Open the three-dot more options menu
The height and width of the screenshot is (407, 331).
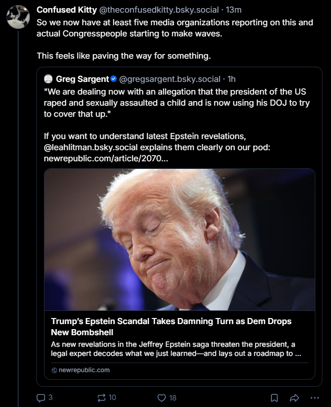point(315,398)
